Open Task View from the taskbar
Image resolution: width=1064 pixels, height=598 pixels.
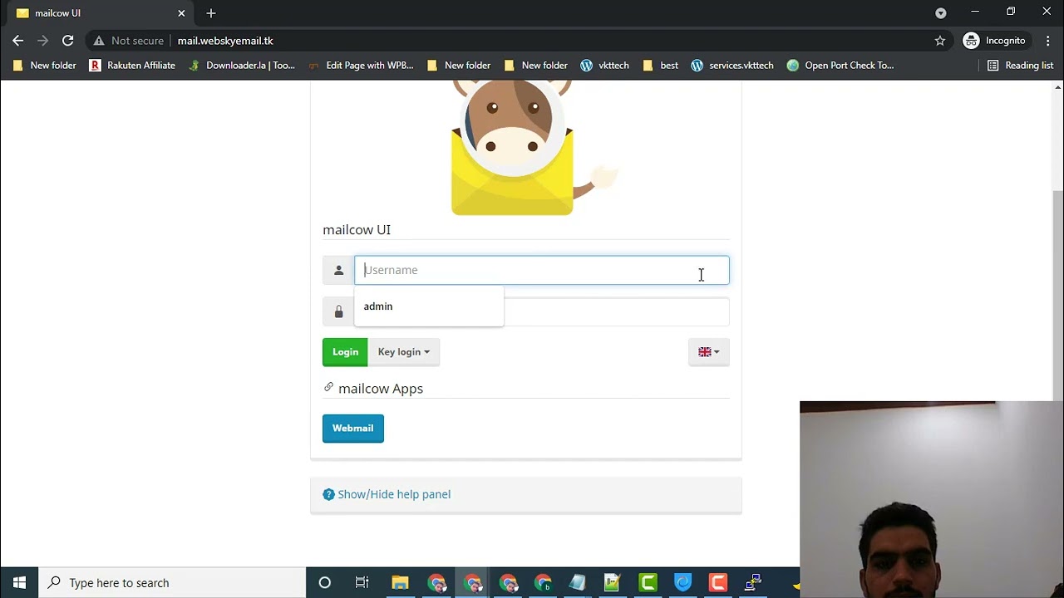(x=362, y=582)
